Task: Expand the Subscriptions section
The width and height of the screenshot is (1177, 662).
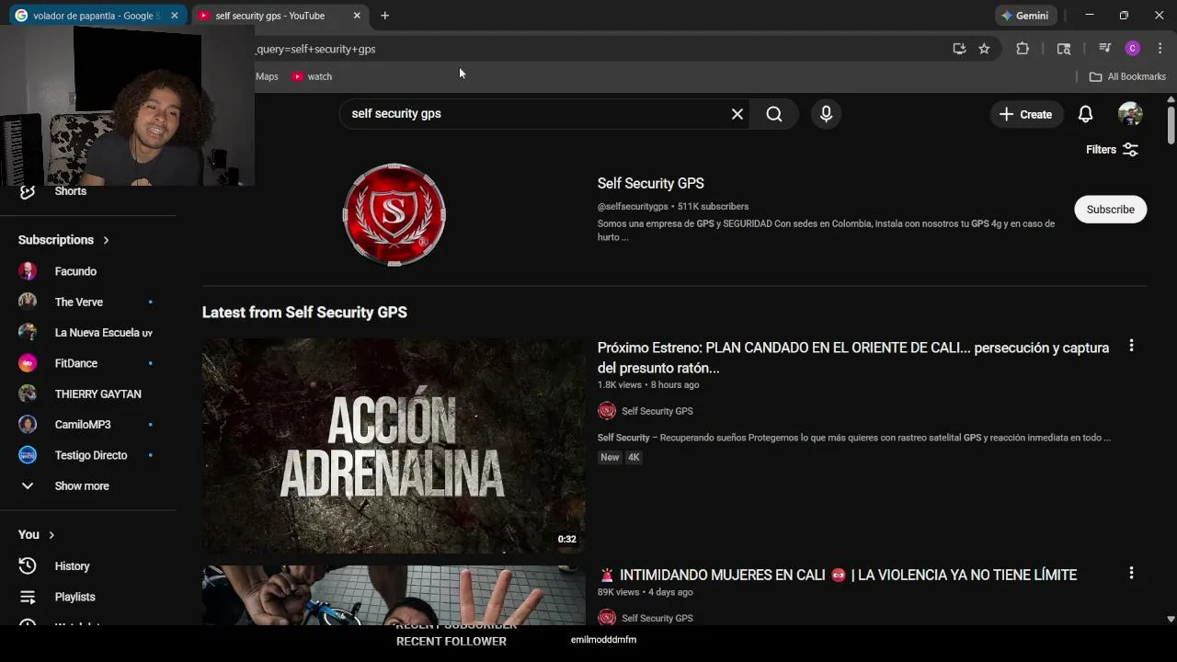Action: coord(63,240)
